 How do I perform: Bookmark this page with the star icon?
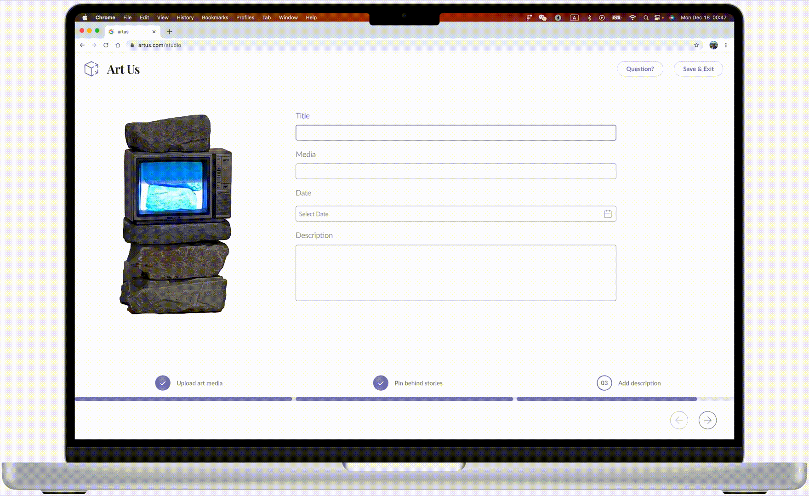pyautogui.click(x=696, y=45)
